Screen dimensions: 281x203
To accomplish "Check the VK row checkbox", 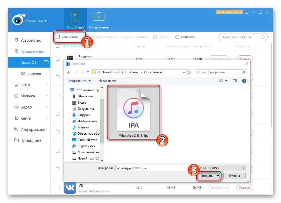I will tap(58, 187).
